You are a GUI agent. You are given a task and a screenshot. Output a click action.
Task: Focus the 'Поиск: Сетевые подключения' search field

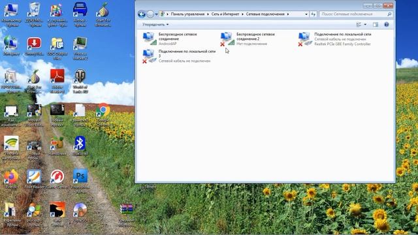click(x=356, y=14)
